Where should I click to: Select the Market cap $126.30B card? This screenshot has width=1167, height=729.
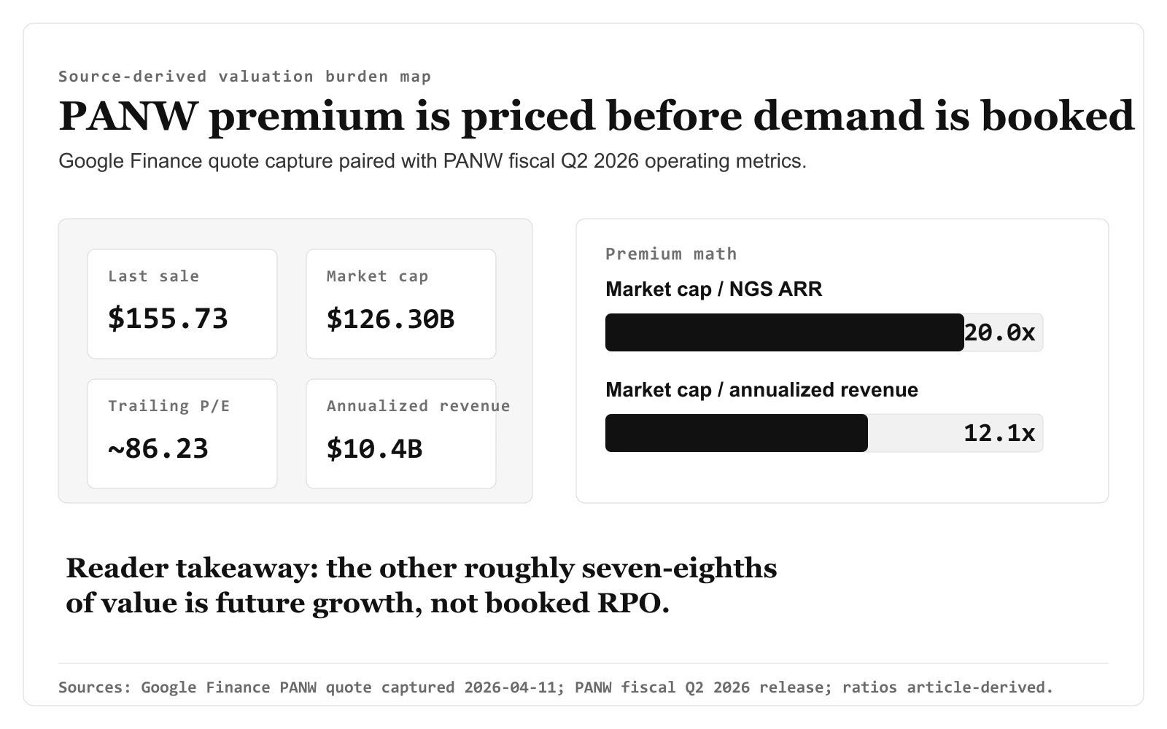click(401, 304)
